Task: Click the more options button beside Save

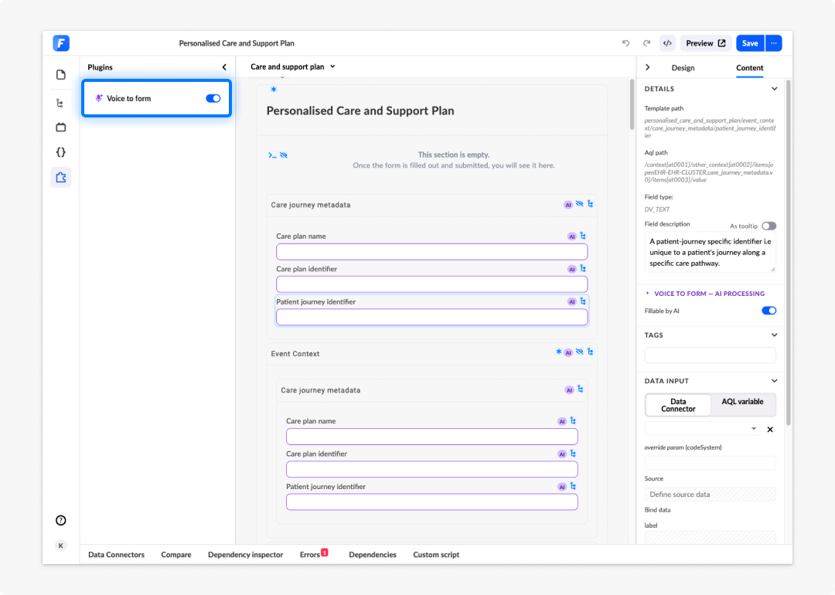Action: coord(774,43)
